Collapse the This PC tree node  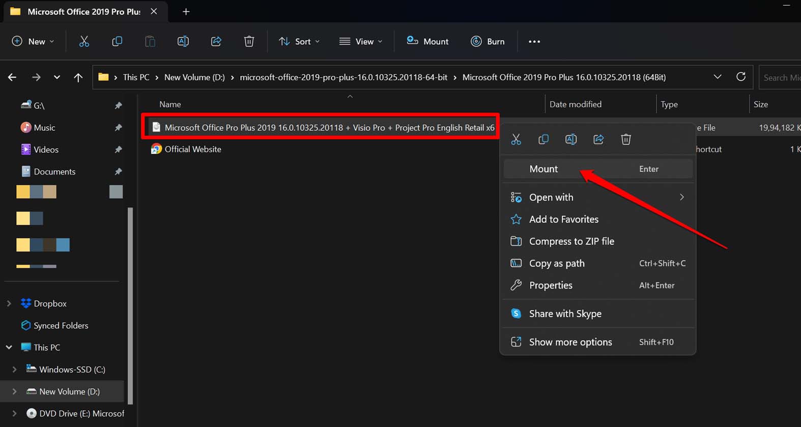9,347
